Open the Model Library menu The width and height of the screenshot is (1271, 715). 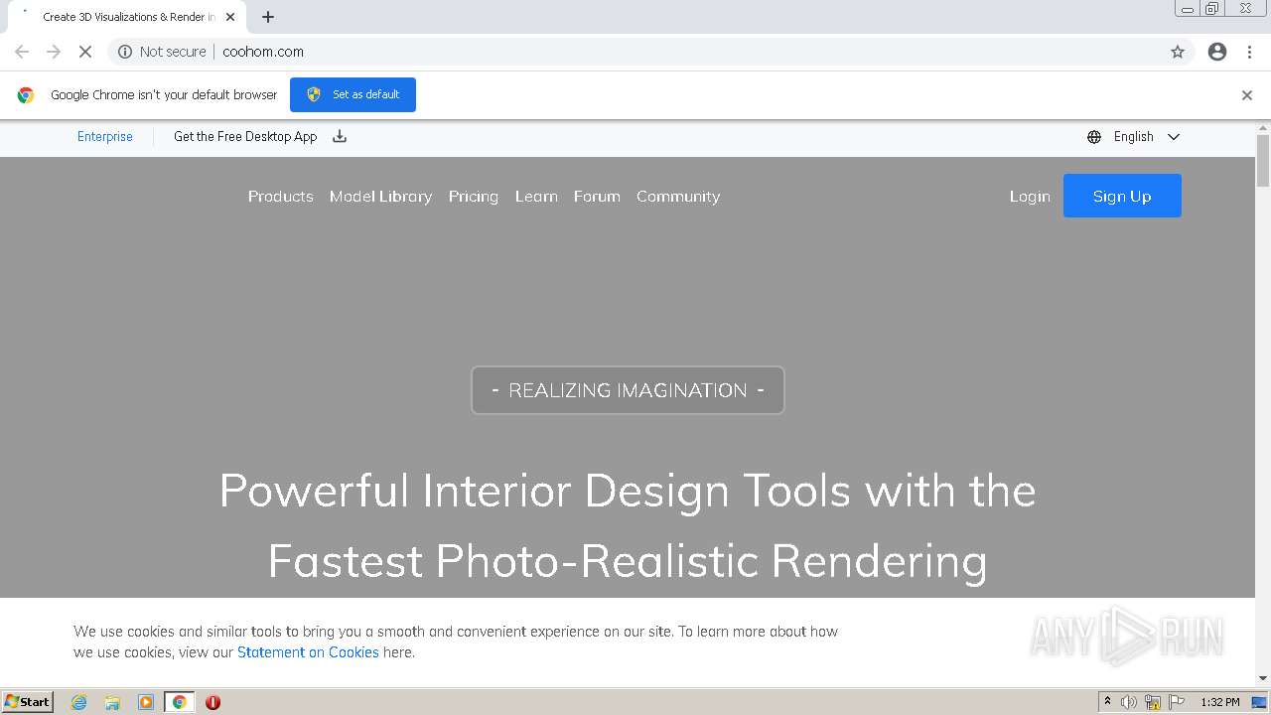pos(381,197)
